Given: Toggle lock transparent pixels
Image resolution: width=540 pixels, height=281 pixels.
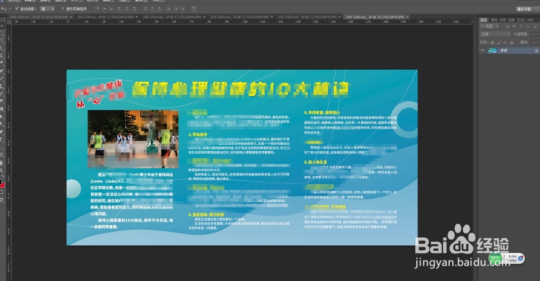Looking at the screenshot, I should 492,42.
